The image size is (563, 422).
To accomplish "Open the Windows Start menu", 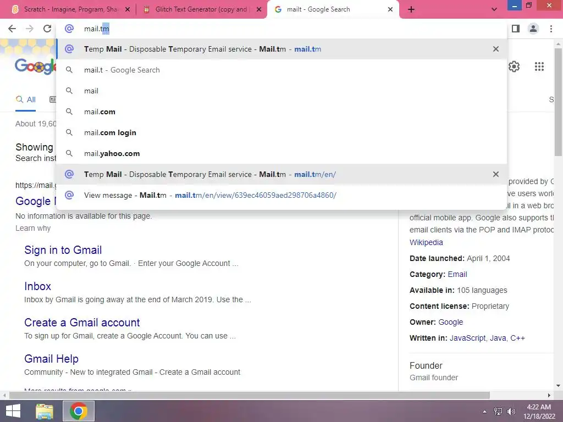I will click(x=13, y=411).
